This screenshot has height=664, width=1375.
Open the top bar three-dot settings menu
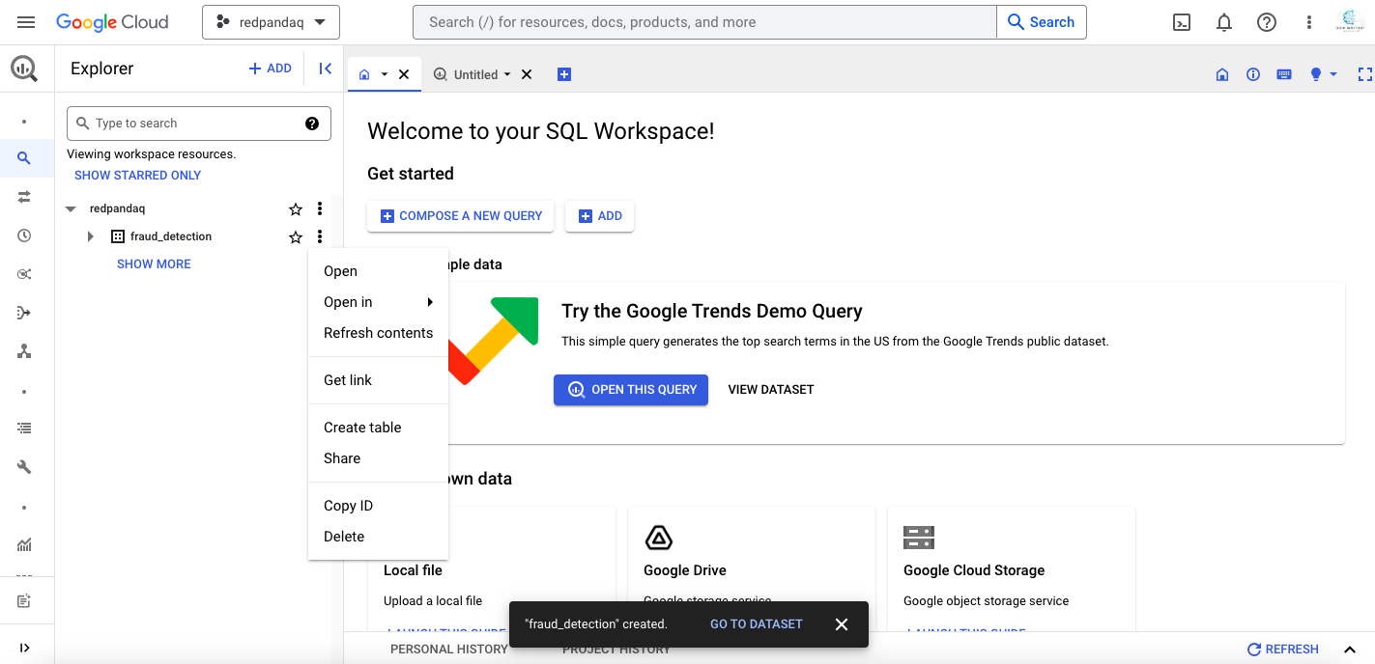pyautogui.click(x=1309, y=22)
